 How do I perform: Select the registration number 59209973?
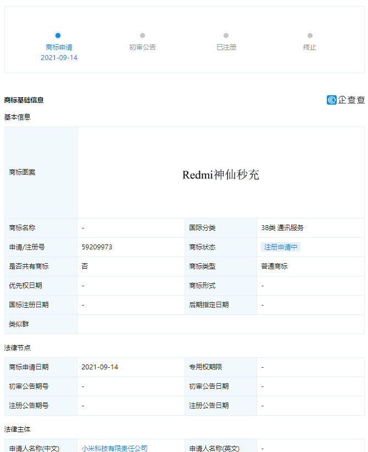(x=97, y=247)
